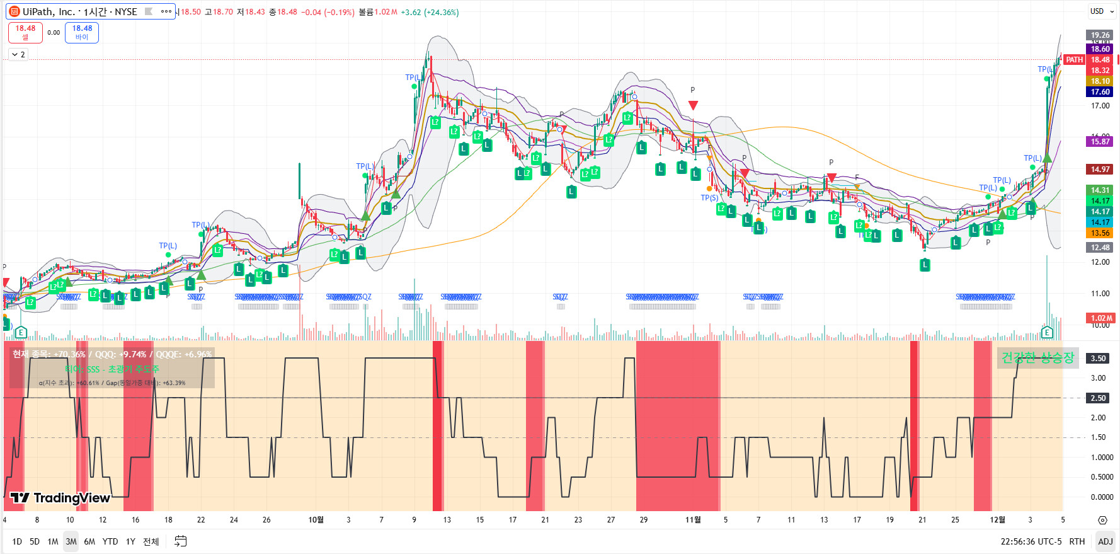Collapse the indicator legend chevron labeled 2
The height and width of the screenshot is (554, 1120).
tap(18, 55)
